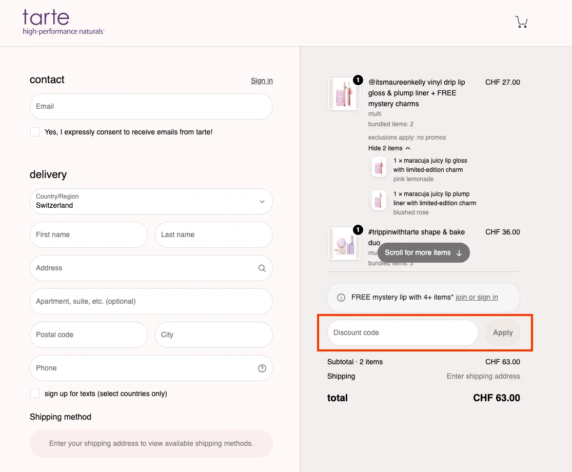Click the search icon in the Address field
Screen dimensions: 572x472
tap(262, 268)
